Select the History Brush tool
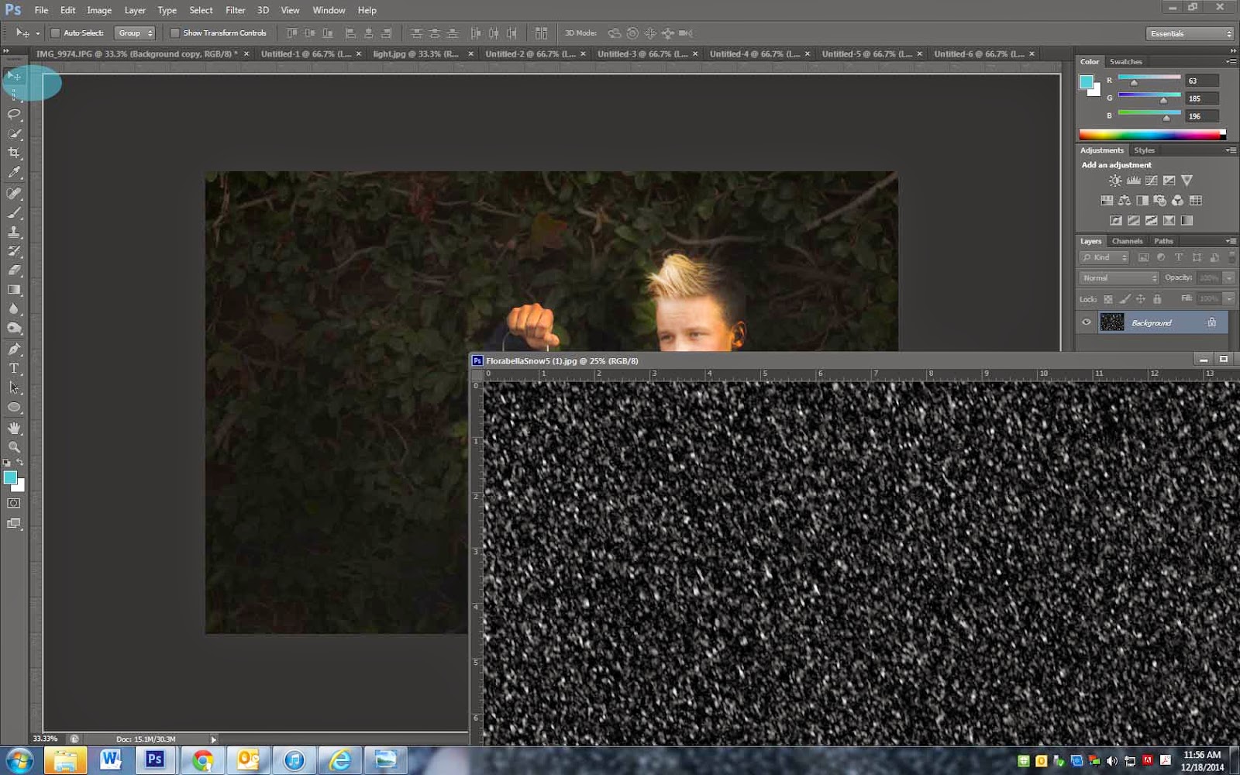 (14, 251)
